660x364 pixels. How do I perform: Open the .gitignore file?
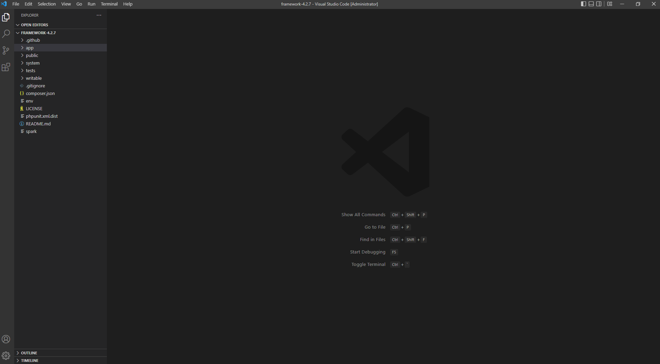(61, 86)
